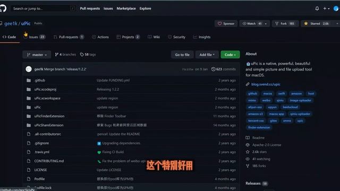
Task: Open the uPic repository name link
Action: 25,23
